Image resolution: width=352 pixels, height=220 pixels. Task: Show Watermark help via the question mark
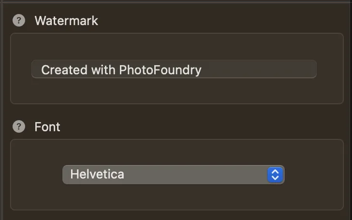pyautogui.click(x=18, y=21)
